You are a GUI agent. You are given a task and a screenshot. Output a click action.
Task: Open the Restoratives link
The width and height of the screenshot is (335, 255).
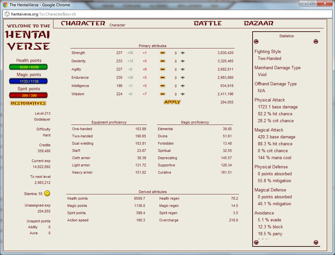point(28,103)
